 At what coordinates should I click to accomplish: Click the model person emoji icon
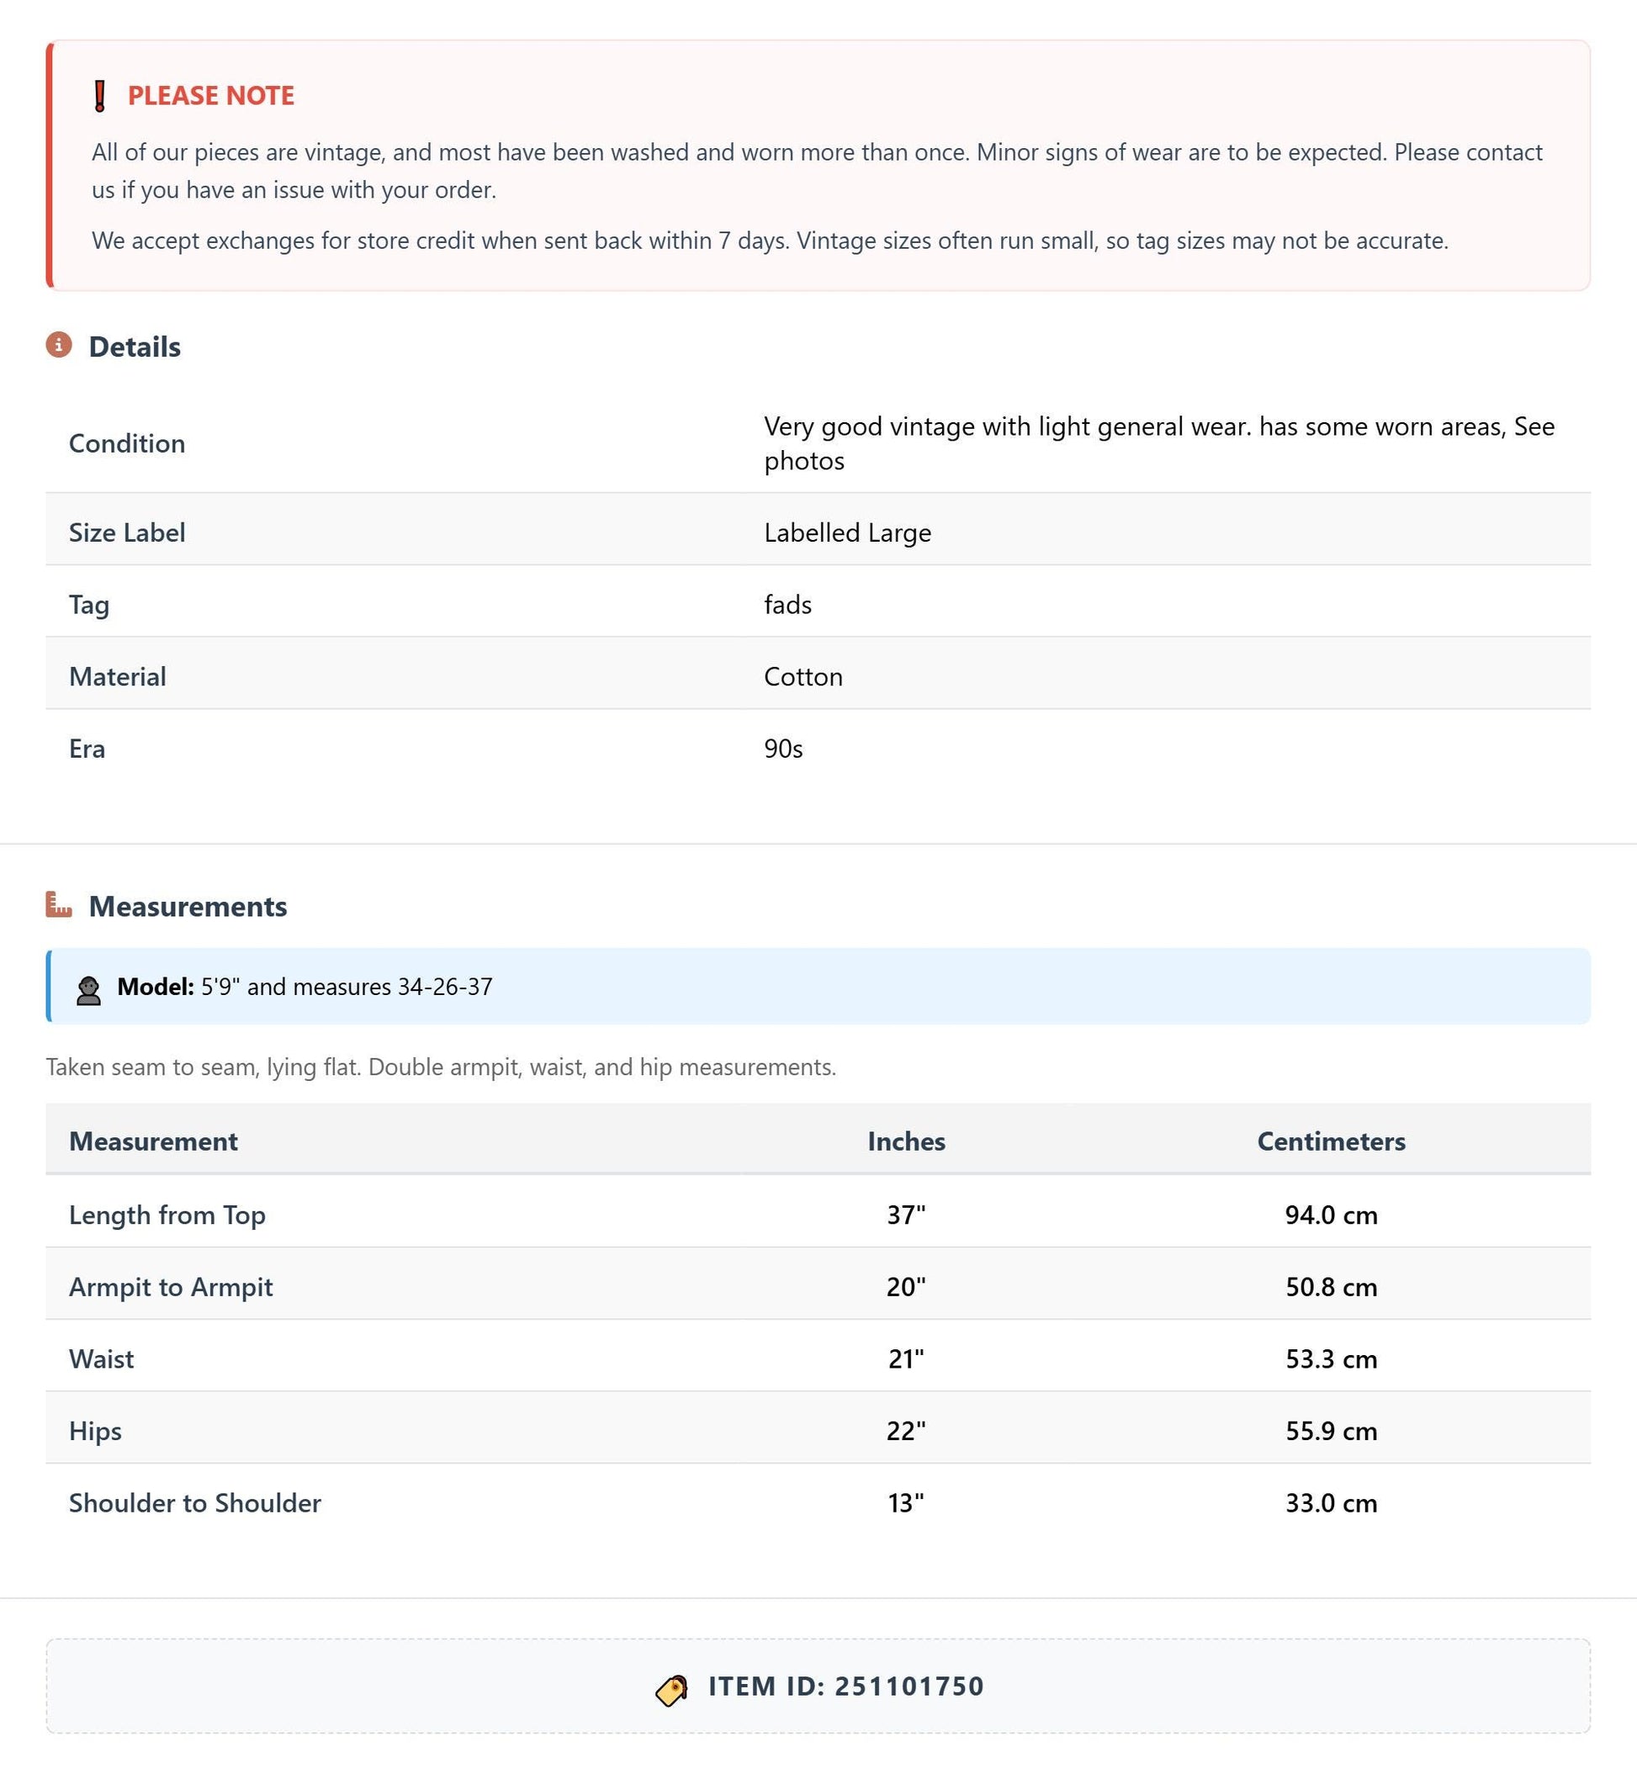tap(88, 989)
